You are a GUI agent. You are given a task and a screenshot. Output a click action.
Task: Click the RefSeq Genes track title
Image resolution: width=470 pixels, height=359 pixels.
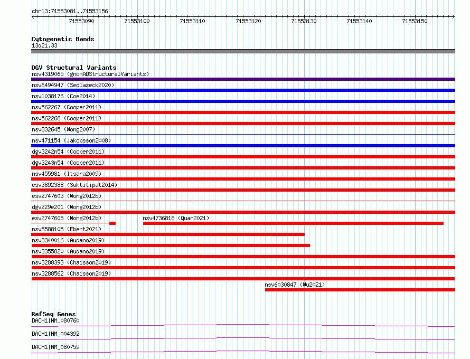click(54, 314)
